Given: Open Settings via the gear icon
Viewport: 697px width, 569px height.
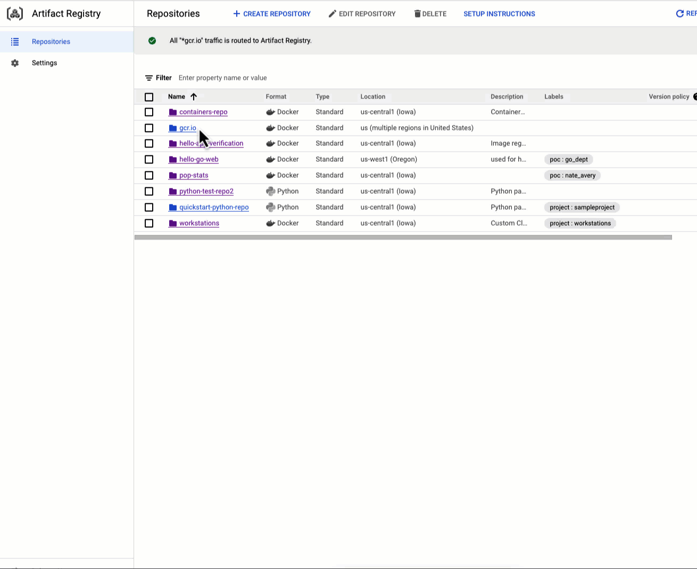Looking at the screenshot, I should (x=15, y=63).
